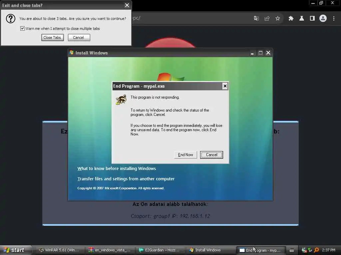Viewport: 341px width, 255px height.
Task: Minimize the browser window
Action: [313, 3]
